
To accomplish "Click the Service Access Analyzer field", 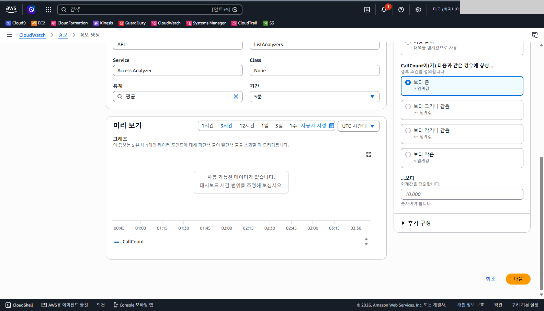I will [178, 70].
